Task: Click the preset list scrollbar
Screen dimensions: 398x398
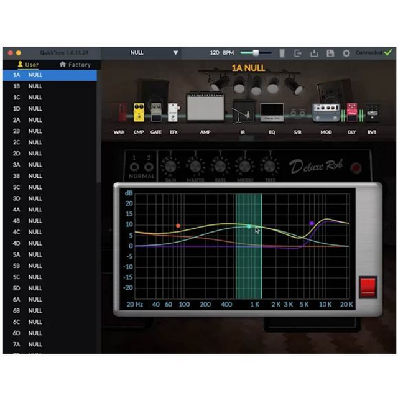Action: point(99,126)
